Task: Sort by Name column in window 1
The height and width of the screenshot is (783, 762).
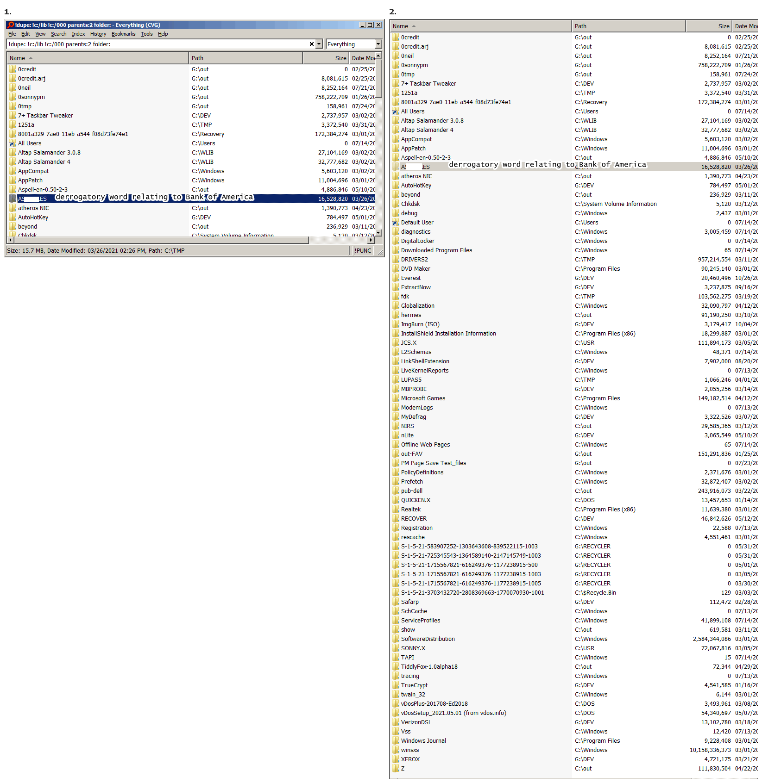Action: [97, 58]
